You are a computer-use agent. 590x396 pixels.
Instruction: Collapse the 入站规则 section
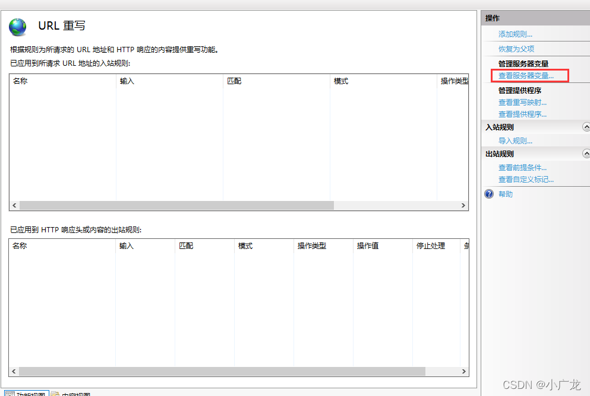[x=586, y=127]
